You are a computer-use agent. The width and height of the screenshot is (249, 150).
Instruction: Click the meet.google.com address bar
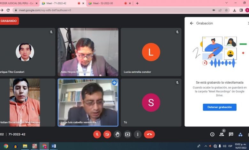click(96, 10)
